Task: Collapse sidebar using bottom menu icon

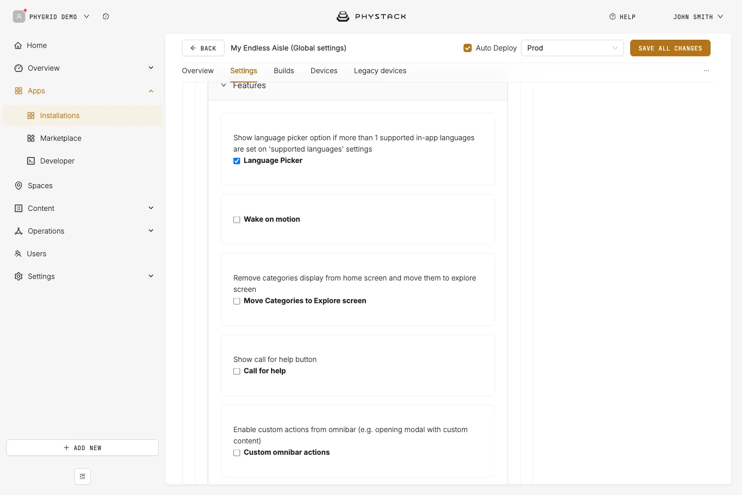Action: point(82,476)
